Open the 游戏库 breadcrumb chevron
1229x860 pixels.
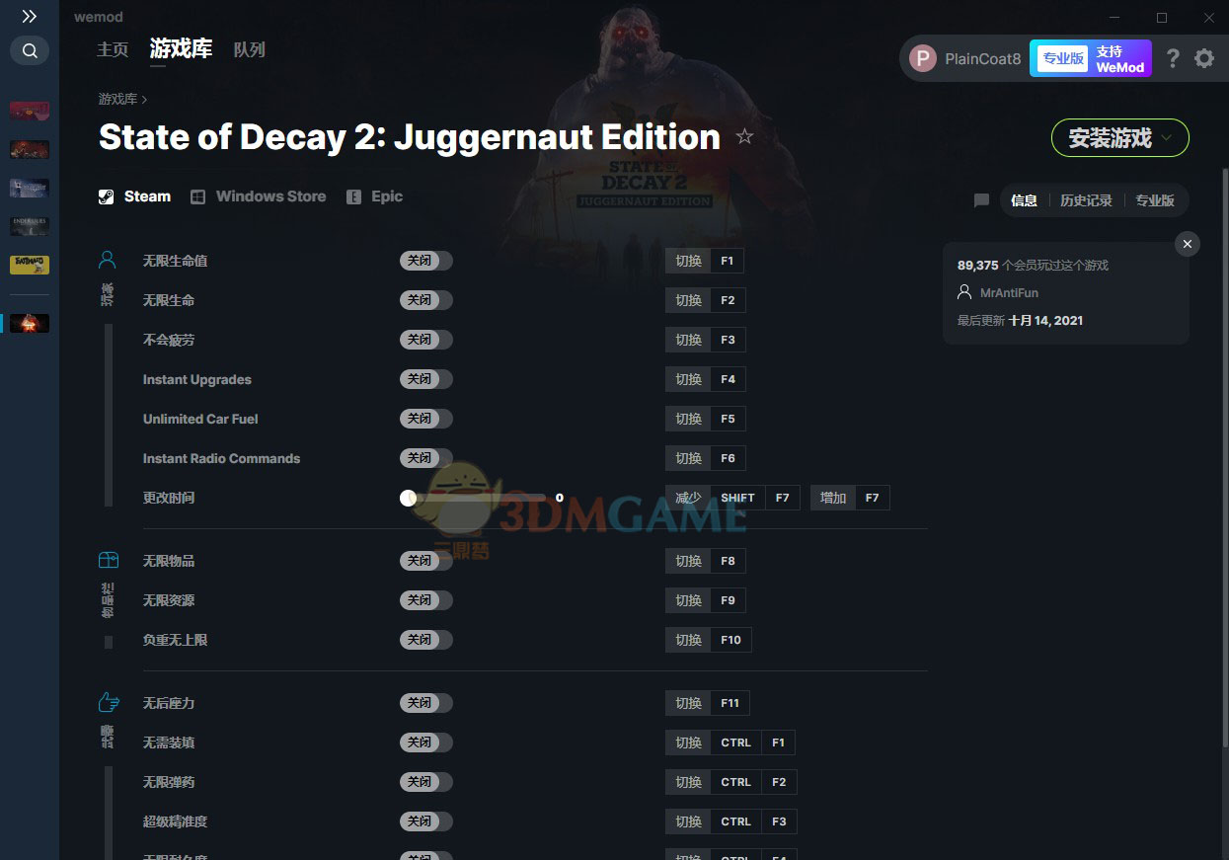144,99
